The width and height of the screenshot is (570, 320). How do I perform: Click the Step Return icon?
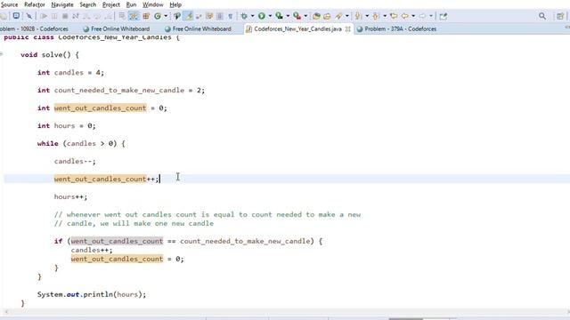pos(109,16)
